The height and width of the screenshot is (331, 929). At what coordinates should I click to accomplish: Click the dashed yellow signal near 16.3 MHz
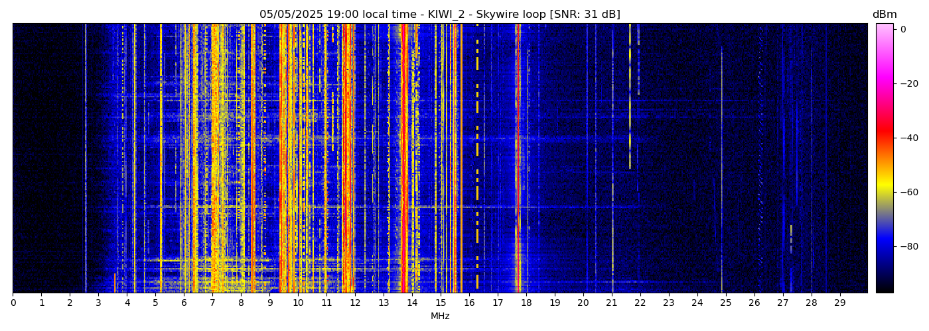(477, 192)
